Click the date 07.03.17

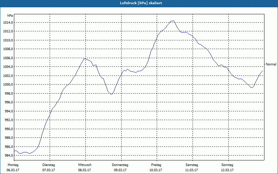(x=49, y=170)
